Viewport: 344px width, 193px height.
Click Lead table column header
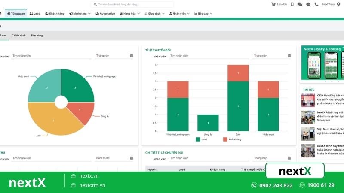[x=181, y=169]
